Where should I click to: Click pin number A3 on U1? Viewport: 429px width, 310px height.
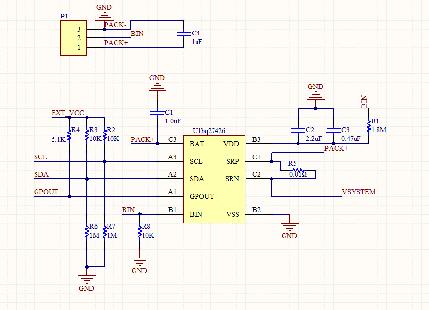(x=172, y=157)
